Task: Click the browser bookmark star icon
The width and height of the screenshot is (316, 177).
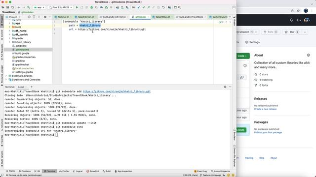Action: (298, 11)
